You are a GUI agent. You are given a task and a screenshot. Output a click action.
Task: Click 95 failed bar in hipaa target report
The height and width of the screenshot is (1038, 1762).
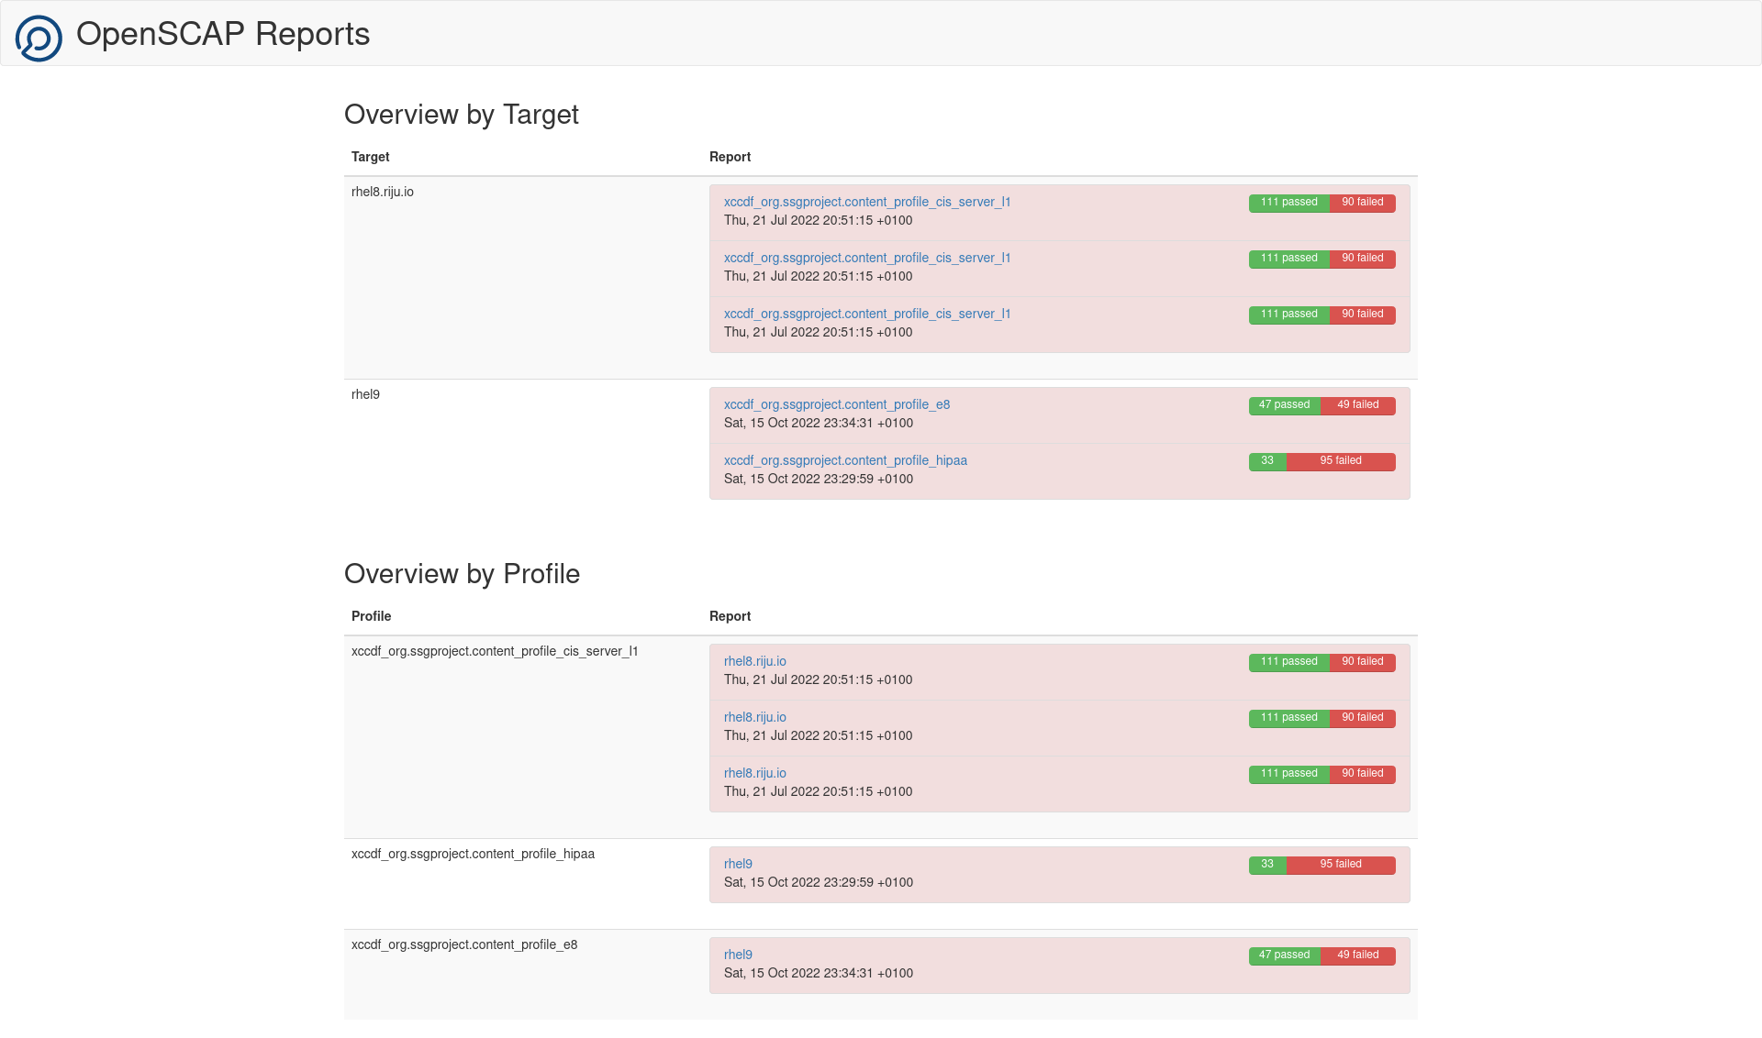(1340, 461)
